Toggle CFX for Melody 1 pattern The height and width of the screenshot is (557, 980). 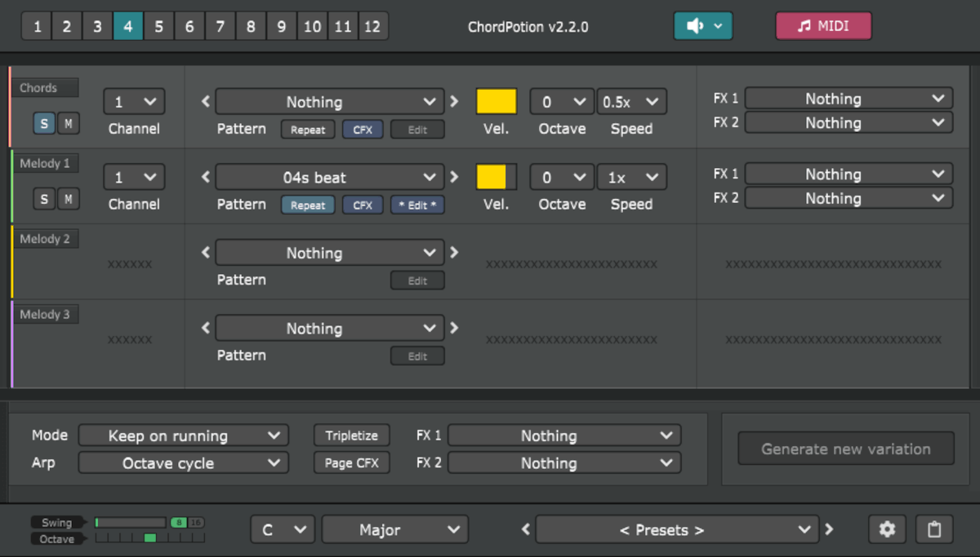coord(363,206)
